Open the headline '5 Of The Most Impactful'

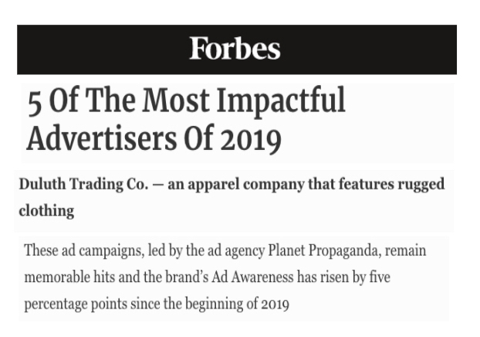pos(187,101)
